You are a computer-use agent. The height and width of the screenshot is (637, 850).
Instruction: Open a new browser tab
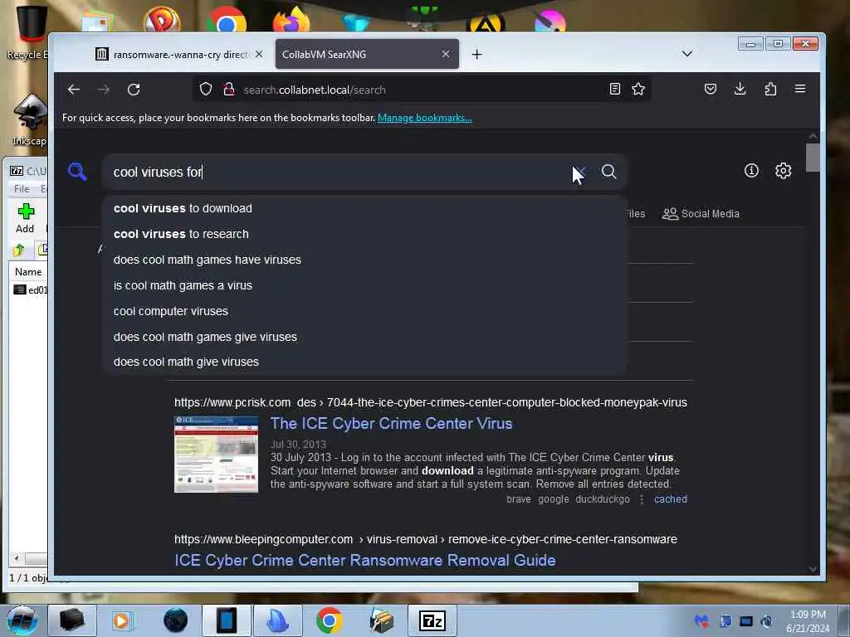point(476,54)
